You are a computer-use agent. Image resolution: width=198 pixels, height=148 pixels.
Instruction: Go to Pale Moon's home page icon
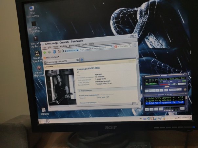(x=59, y=51)
